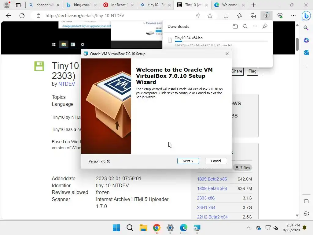Open VirtualBox installer taskbar icon
Screen dimensions: 313x235
coord(197,228)
